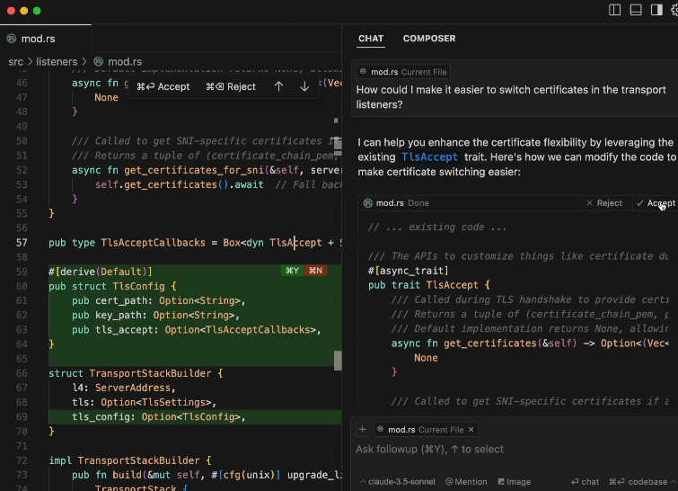Click Reject in the chat code block
The height and width of the screenshot is (491, 678).
point(604,203)
